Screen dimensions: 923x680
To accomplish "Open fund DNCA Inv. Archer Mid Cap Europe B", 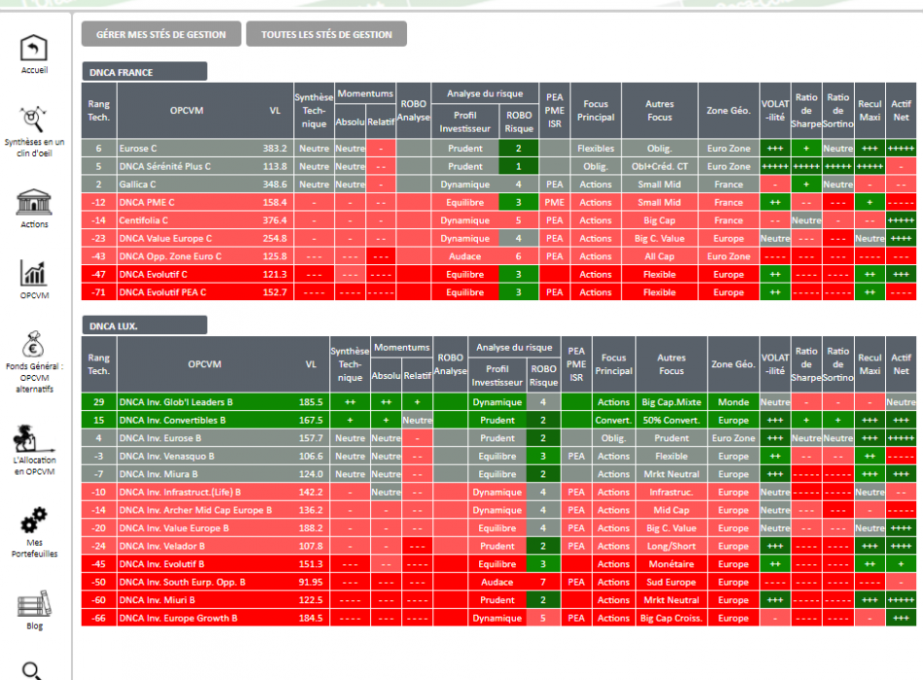I will click(x=195, y=510).
